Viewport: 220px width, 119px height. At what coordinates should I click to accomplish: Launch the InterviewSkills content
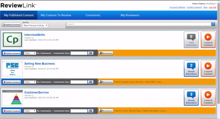(x=208, y=40)
